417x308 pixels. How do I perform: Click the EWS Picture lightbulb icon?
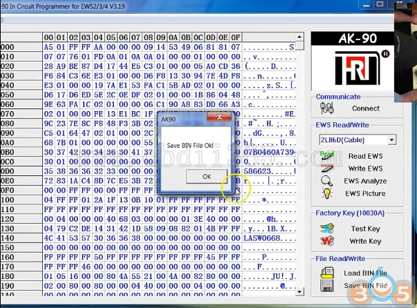coord(327,193)
